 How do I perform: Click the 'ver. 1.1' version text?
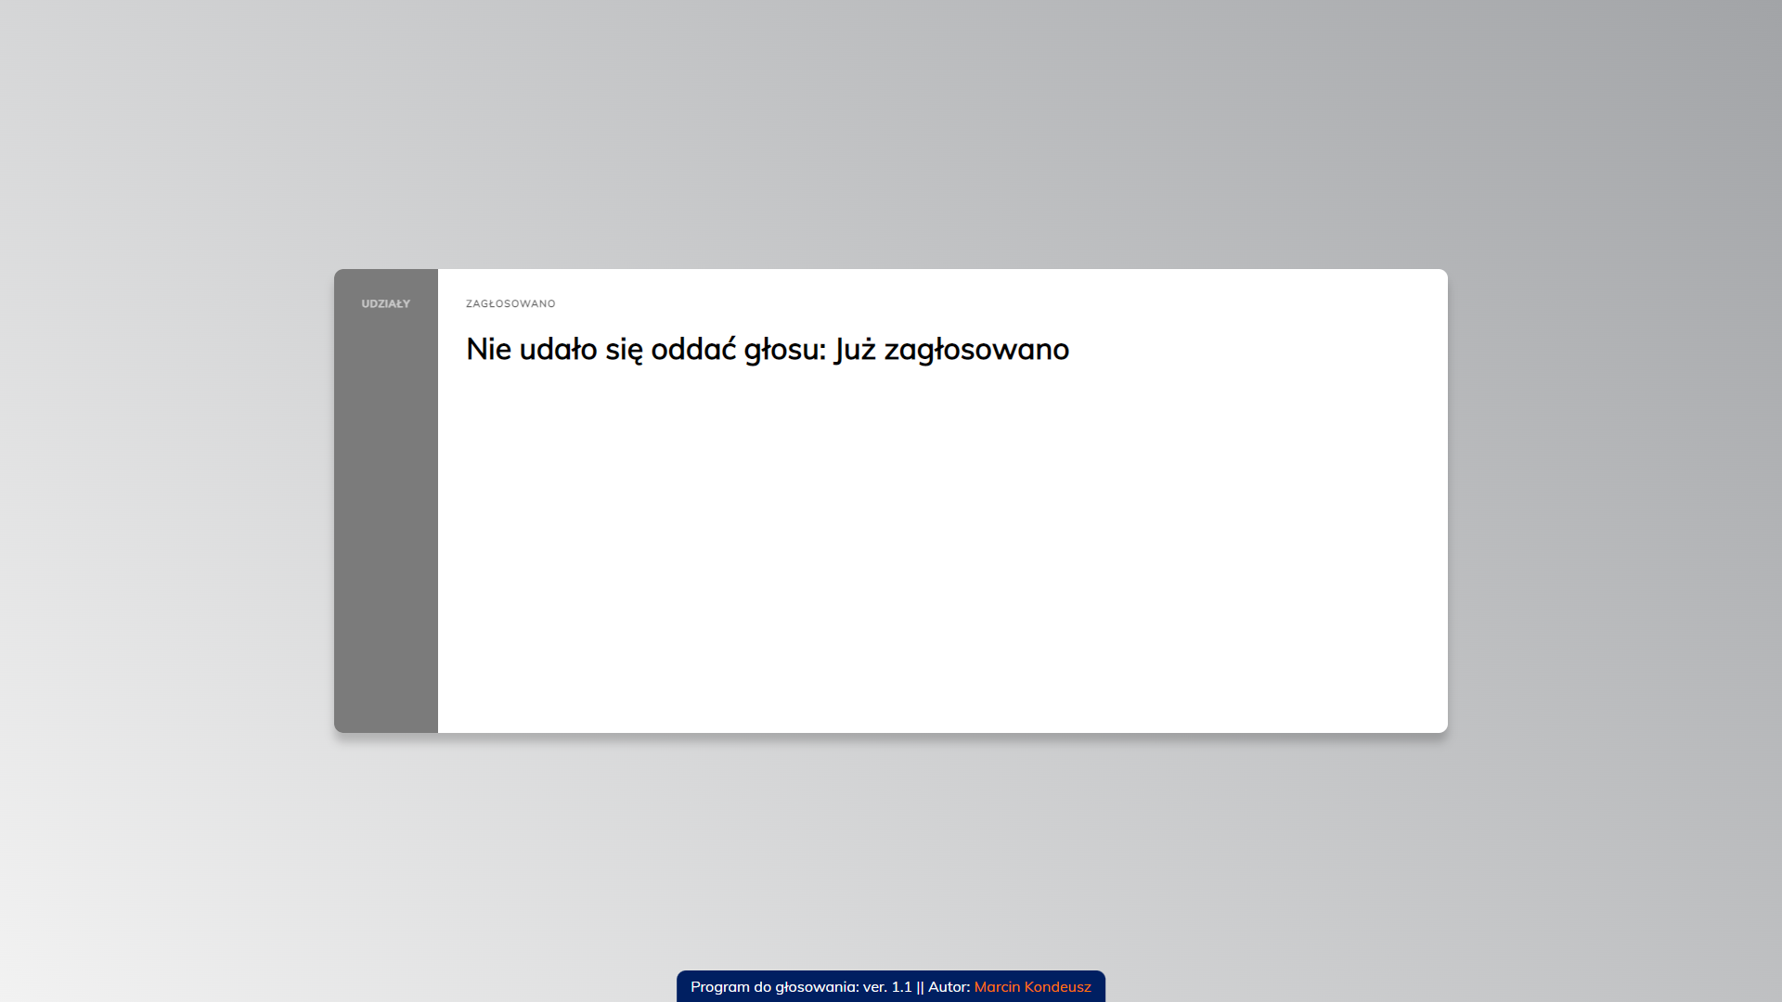[887, 987]
